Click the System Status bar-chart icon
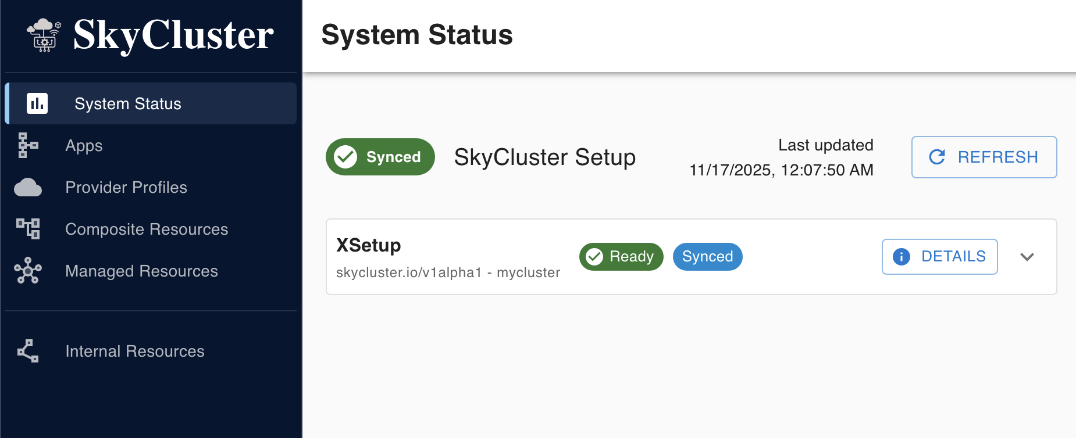The image size is (1076, 438). pos(37,103)
